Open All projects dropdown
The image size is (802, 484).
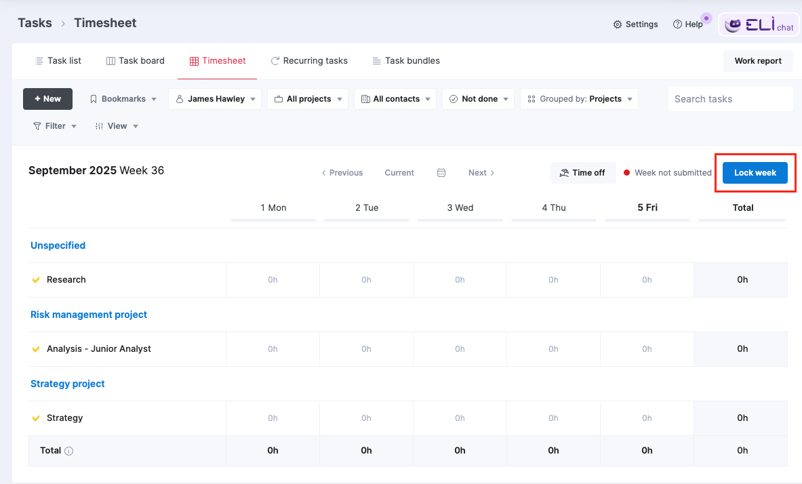click(x=308, y=99)
